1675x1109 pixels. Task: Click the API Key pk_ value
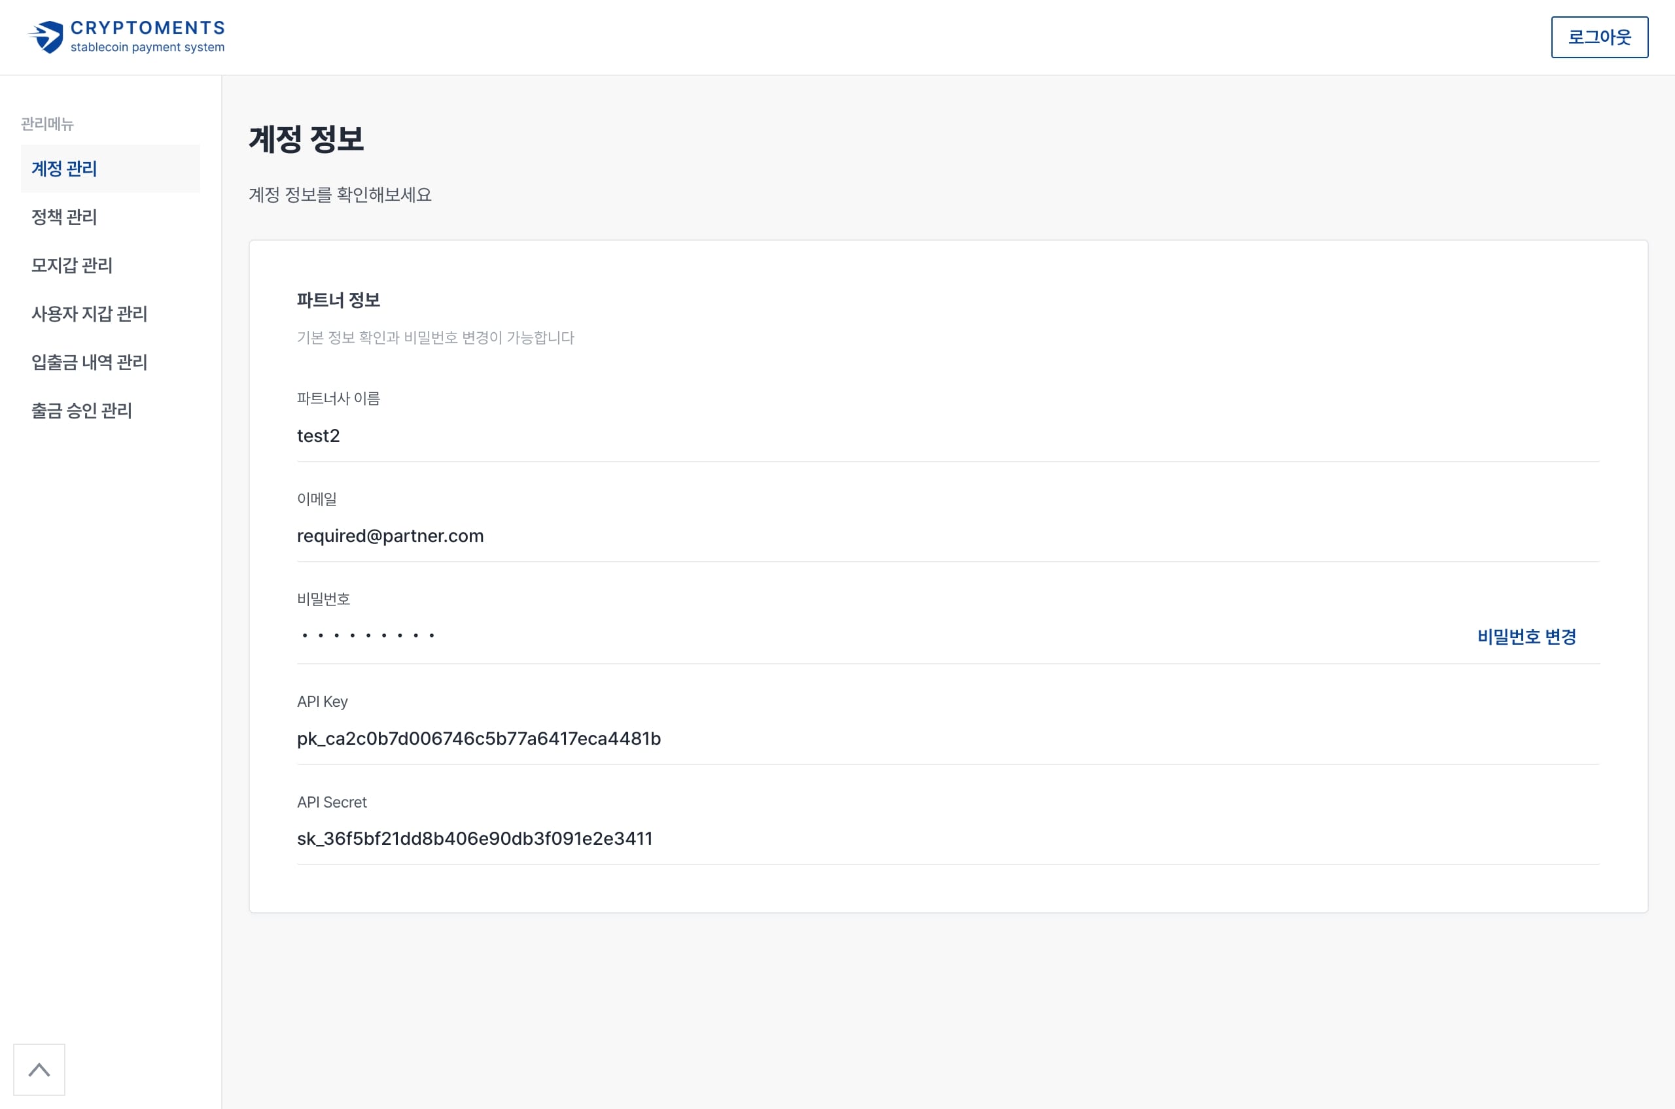click(x=478, y=738)
